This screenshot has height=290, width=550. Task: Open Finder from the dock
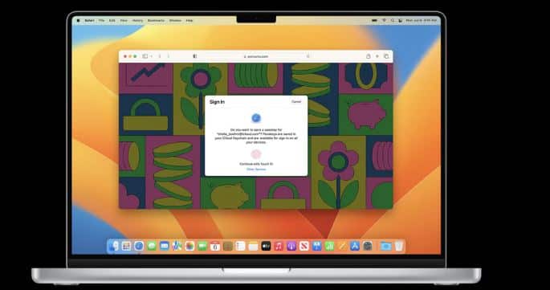point(114,246)
